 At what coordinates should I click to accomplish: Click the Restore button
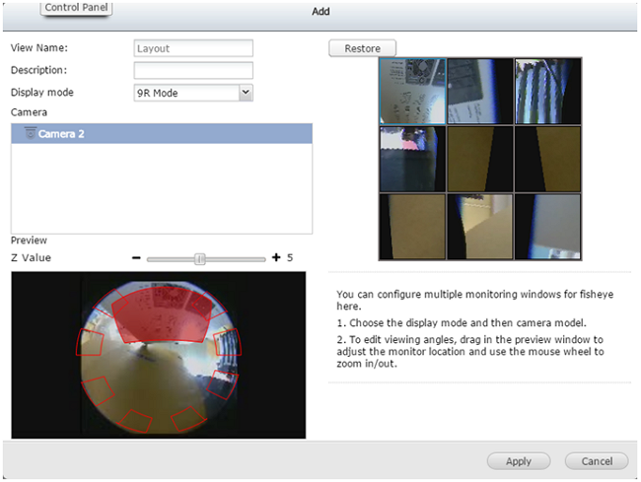click(362, 48)
